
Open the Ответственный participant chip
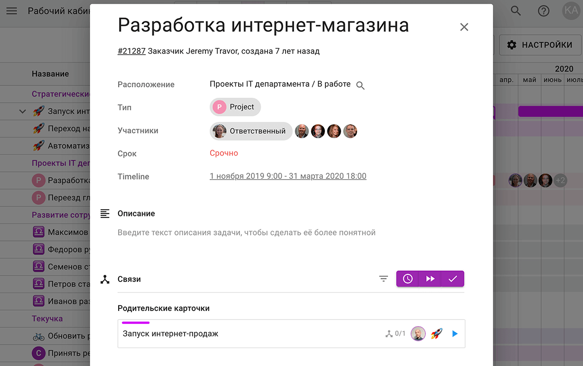251,131
